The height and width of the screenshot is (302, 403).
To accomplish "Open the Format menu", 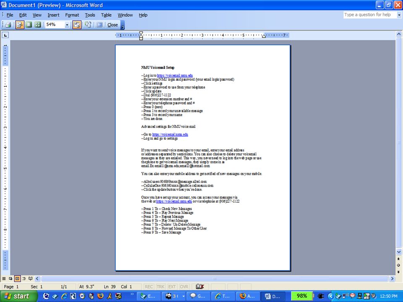I will click(72, 15).
